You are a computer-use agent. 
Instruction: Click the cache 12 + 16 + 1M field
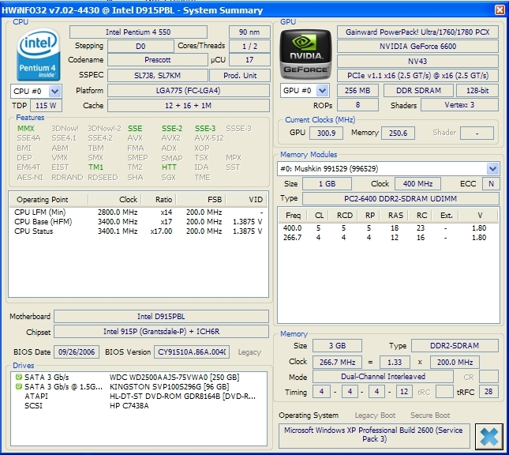tap(189, 106)
